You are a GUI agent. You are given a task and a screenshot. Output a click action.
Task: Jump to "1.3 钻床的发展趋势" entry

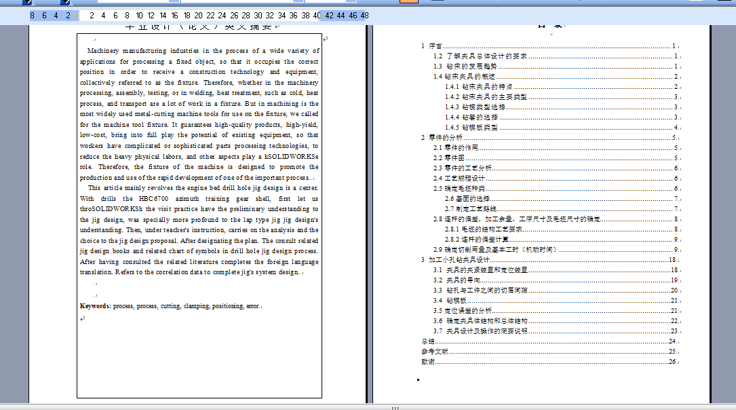(556, 67)
